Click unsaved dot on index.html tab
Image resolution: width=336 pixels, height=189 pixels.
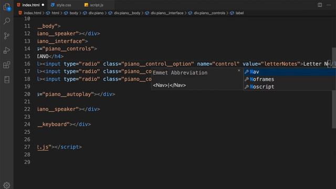43,5
